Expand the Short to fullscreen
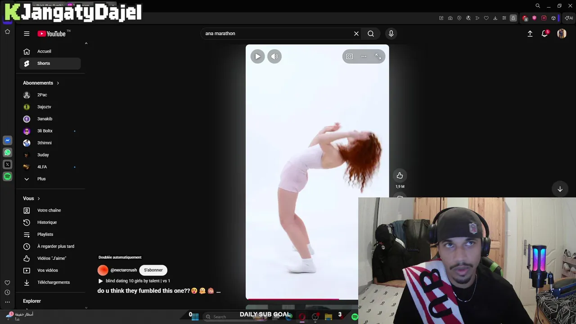 coord(378,56)
